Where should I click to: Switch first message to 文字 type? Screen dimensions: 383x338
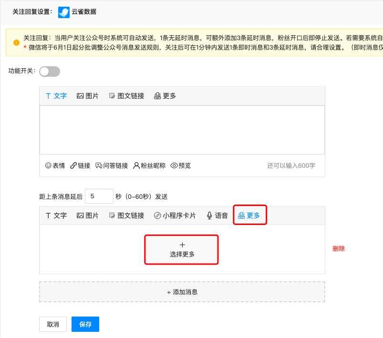(56, 95)
